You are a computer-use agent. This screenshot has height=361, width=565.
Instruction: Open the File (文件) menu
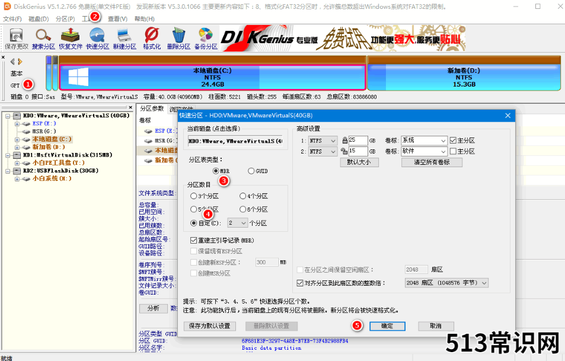pos(12,19)
